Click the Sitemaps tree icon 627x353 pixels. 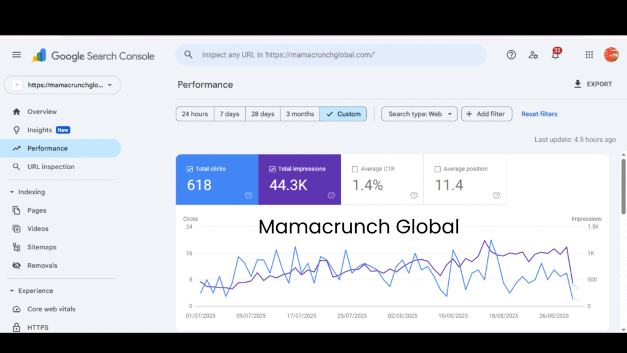17,247
